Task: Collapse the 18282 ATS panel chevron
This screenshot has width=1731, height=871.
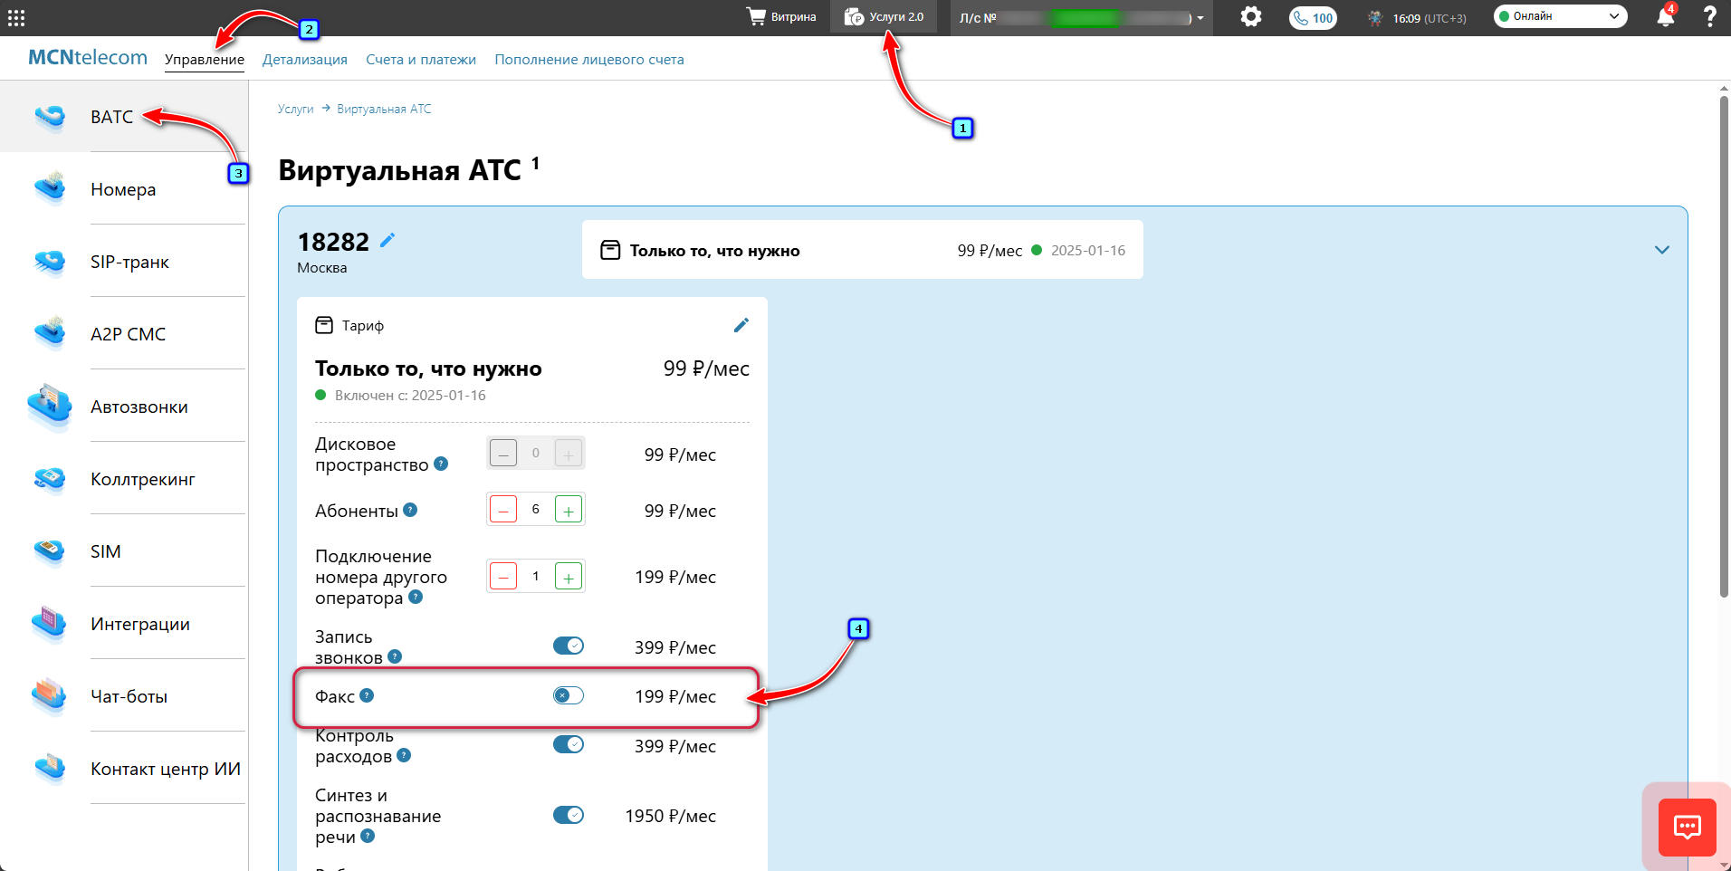Action: click(1661, 250)
